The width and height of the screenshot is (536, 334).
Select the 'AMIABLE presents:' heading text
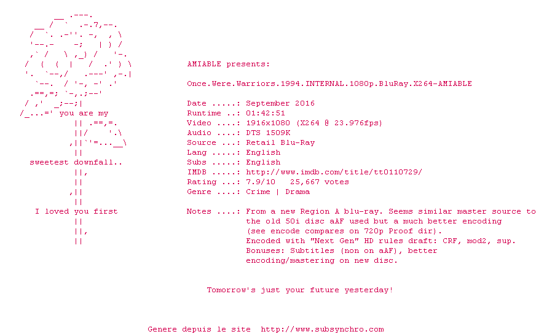pos(228,64)
